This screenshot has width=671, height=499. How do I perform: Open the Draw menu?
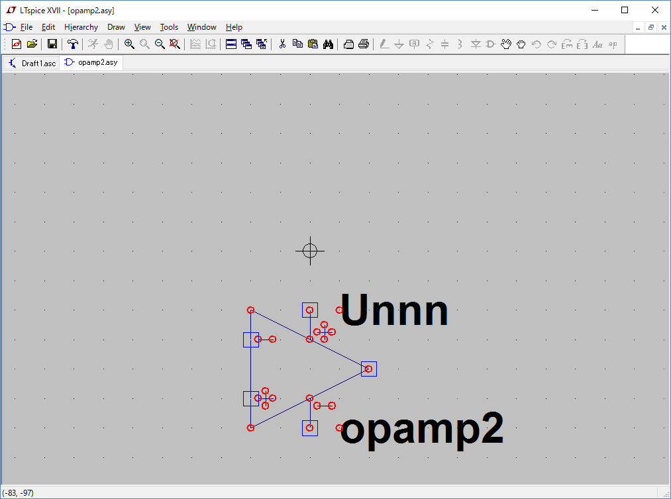pos(116,27)
